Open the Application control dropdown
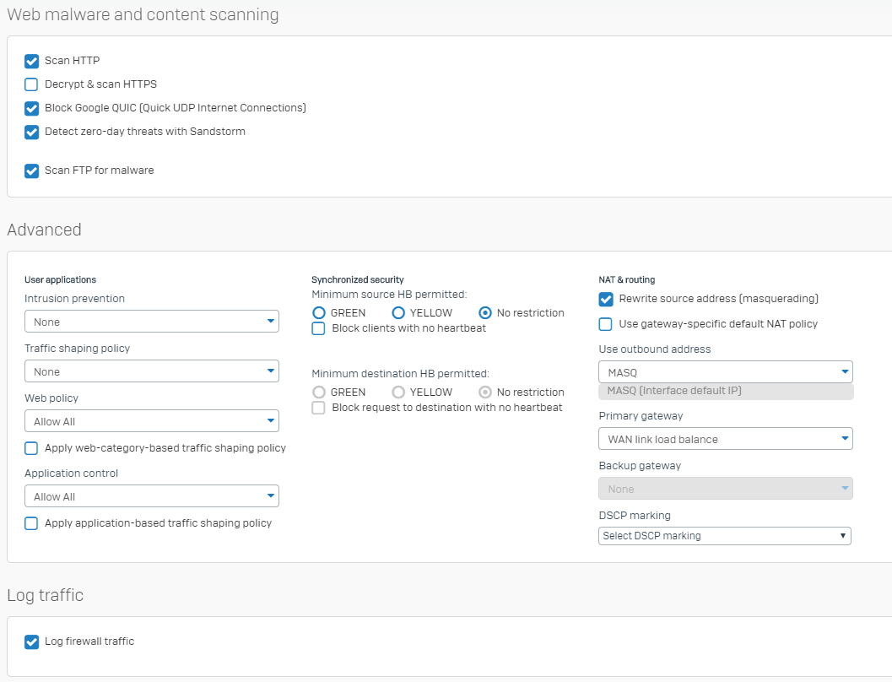 [152, 496]
